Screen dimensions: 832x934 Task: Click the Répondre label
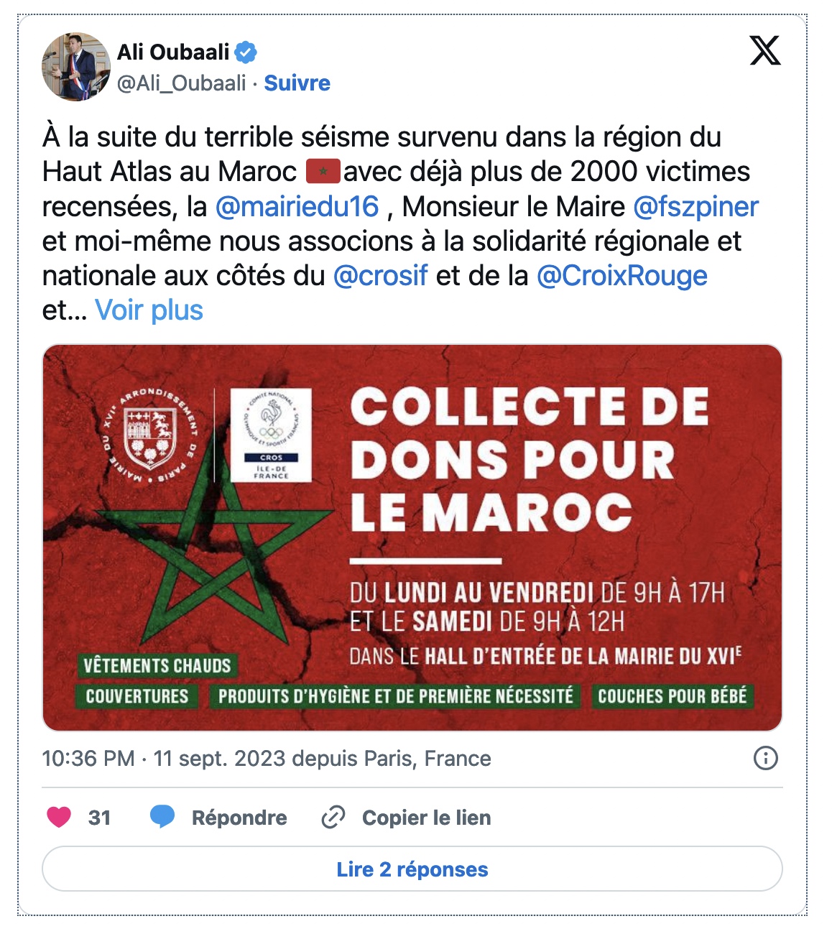point(239,818)
